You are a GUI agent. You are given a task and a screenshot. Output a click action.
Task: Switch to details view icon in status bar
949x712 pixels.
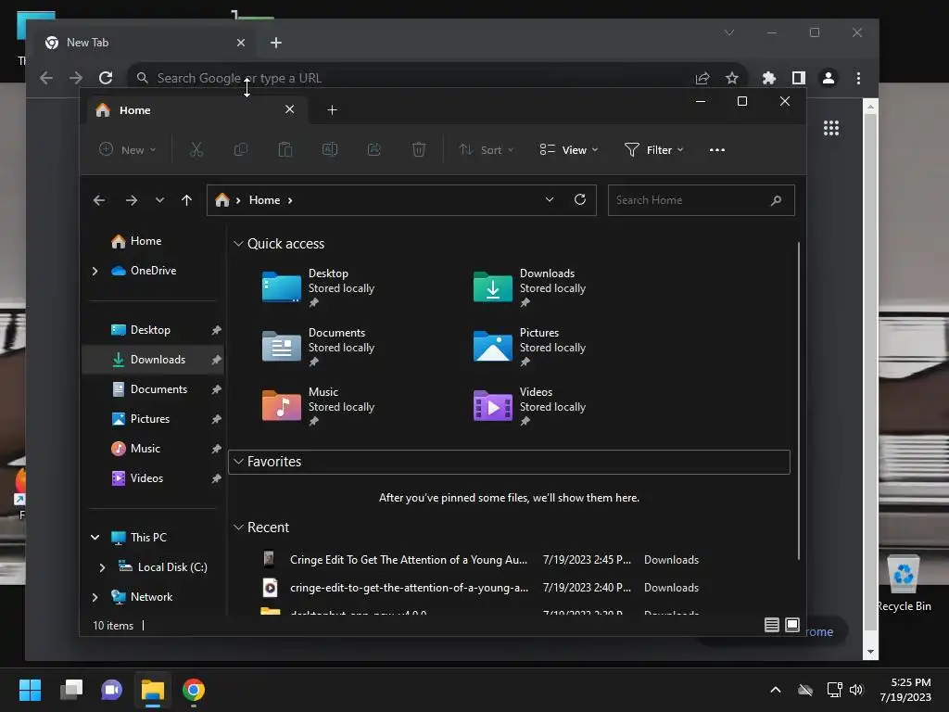pos(772,625)
